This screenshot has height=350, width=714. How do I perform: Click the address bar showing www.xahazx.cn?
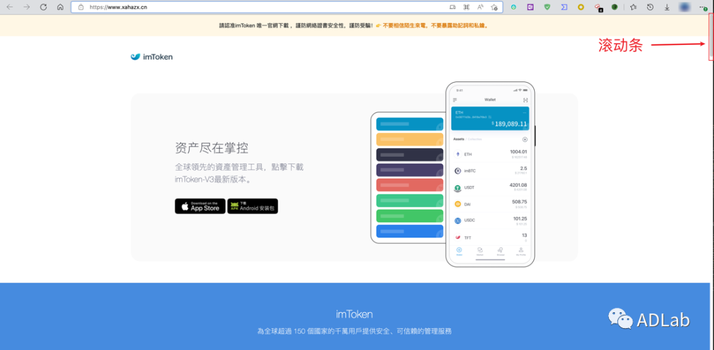[264, 7]
